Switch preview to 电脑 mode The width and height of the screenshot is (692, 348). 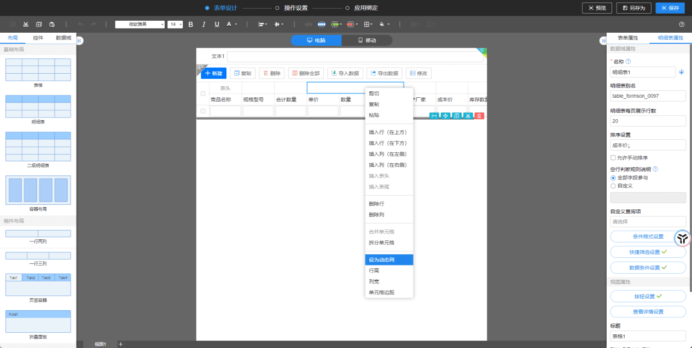316,40
